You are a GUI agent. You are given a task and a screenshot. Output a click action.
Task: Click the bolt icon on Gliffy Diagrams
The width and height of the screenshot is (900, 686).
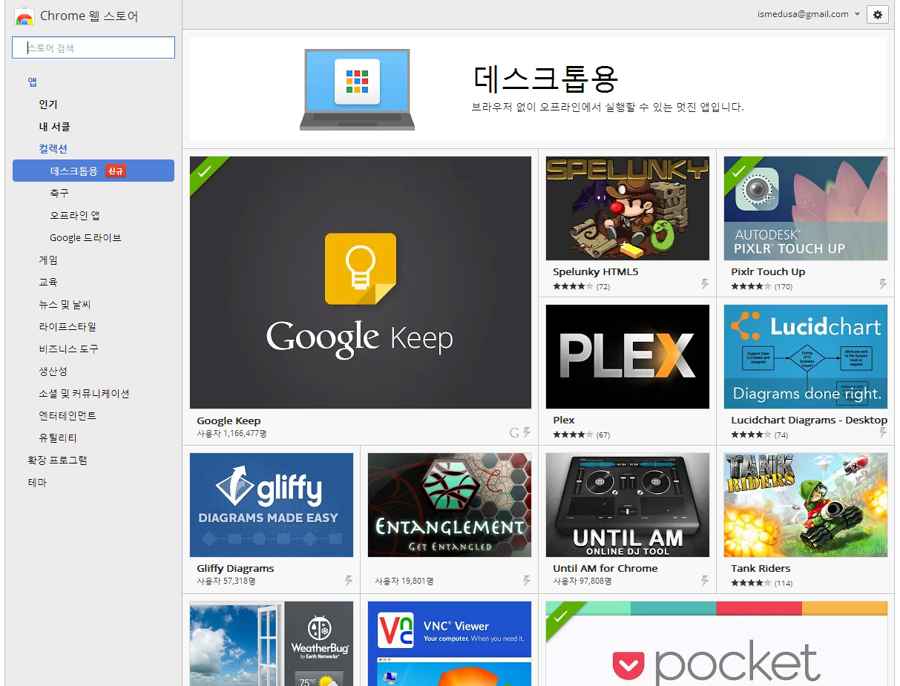point(349,581)
